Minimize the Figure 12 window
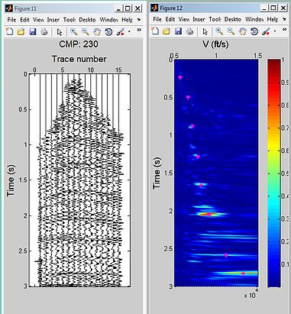This screenshot has width=291, height=314. pos(264,8)
